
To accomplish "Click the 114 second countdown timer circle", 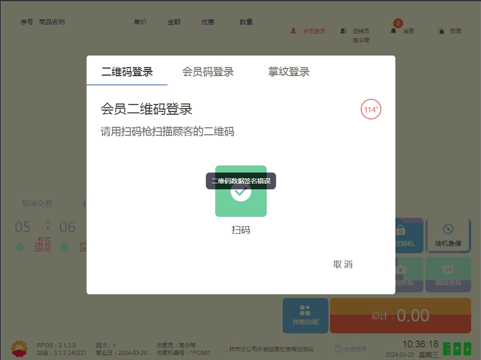I will point(371,110).
